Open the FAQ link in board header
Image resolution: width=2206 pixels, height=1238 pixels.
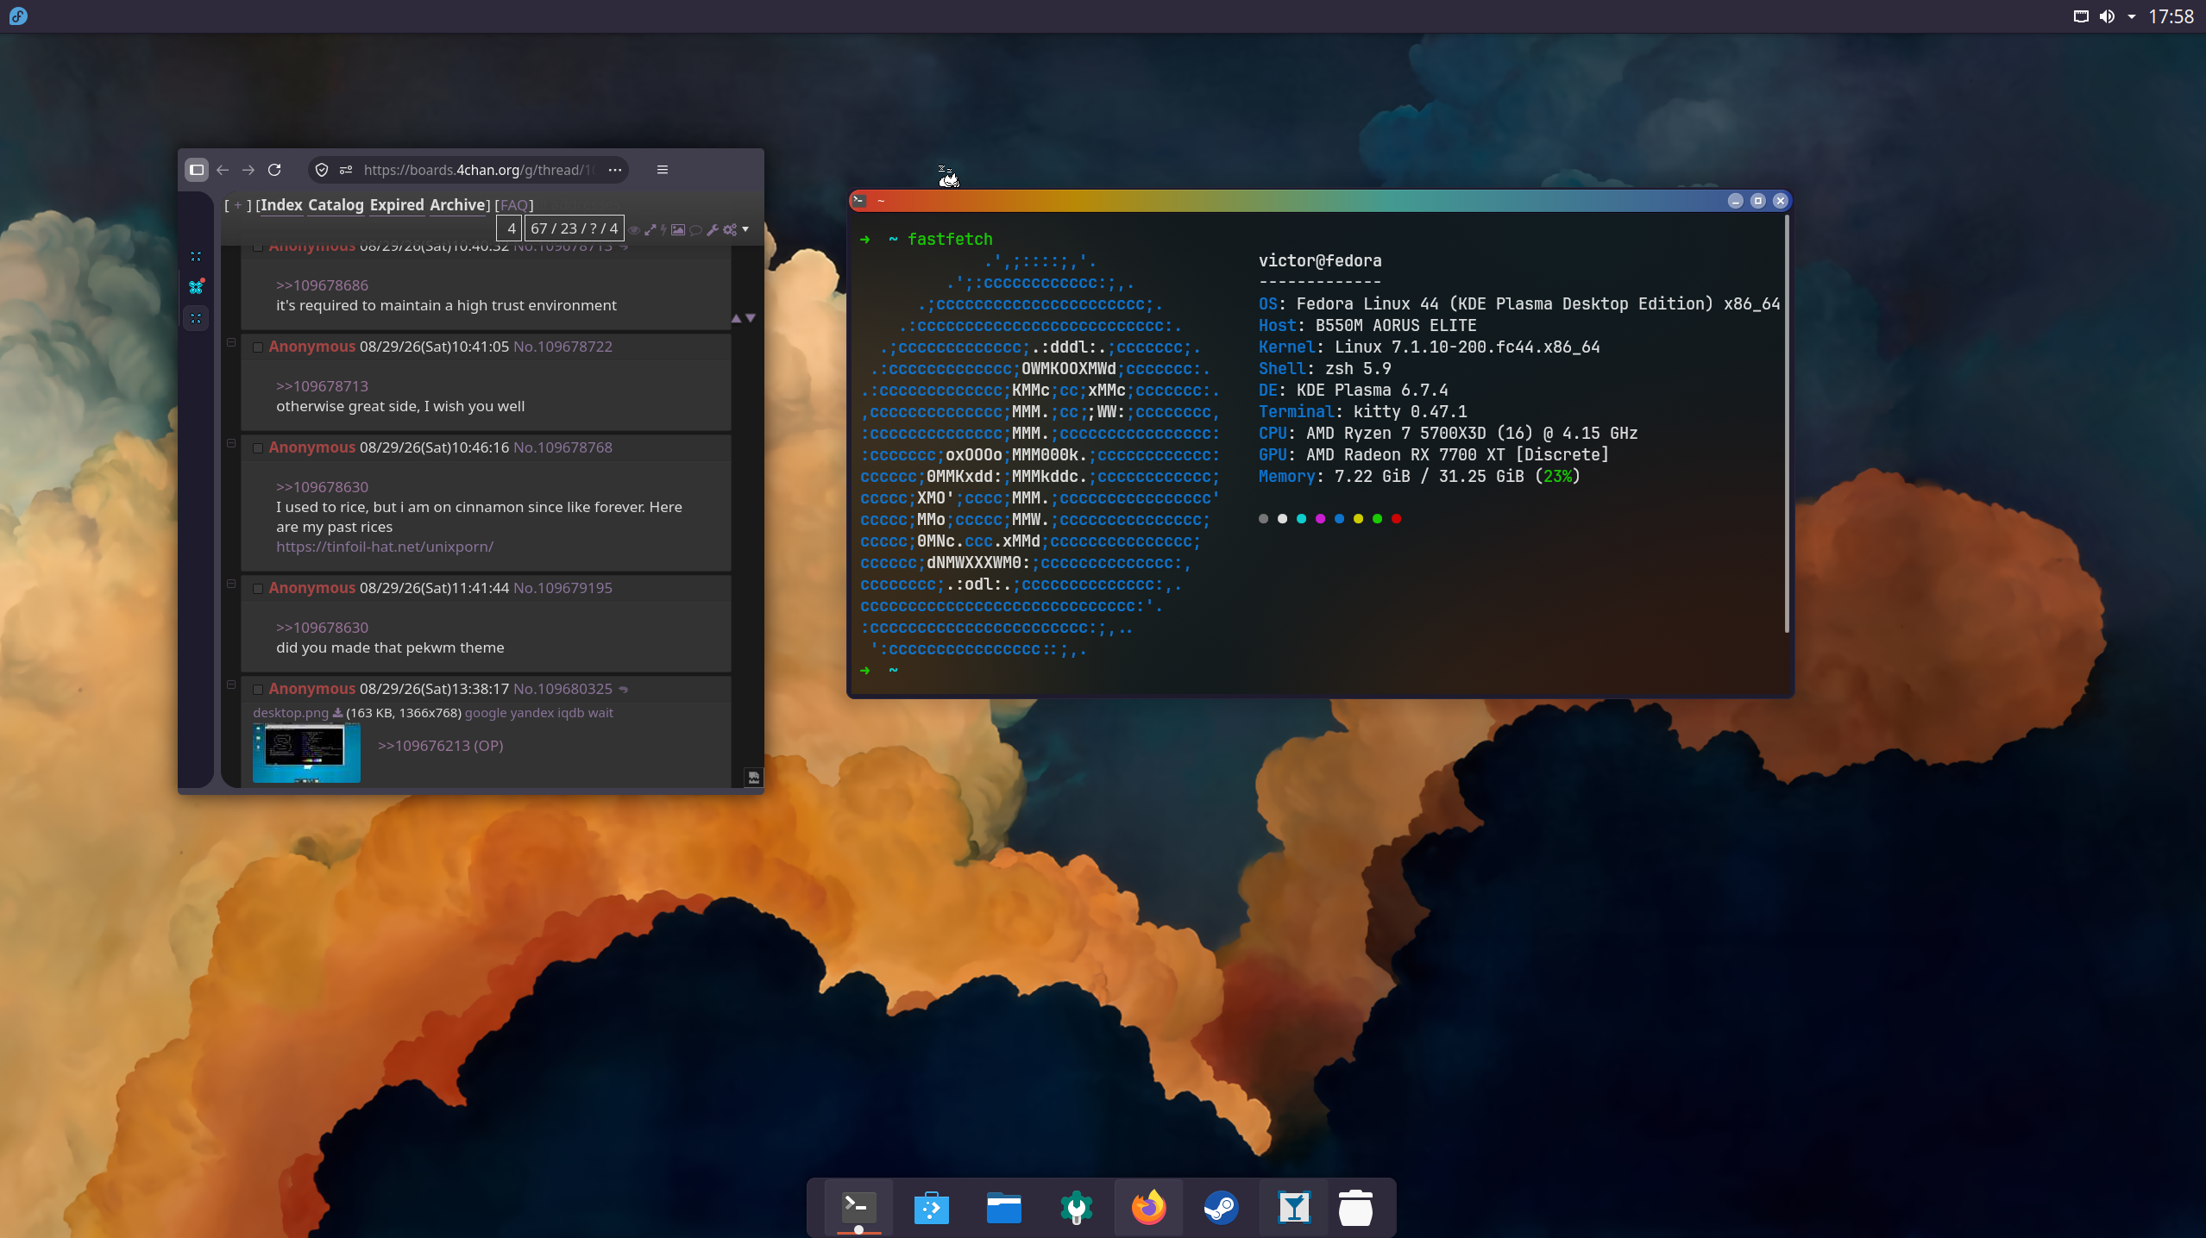tap(514, 205)
